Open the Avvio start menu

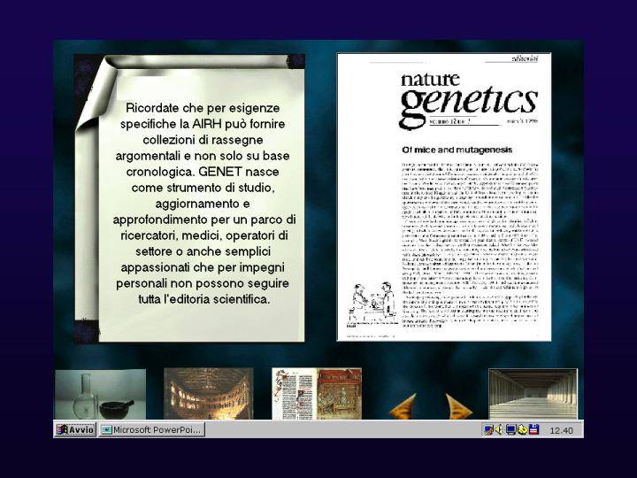coord(75,429)
